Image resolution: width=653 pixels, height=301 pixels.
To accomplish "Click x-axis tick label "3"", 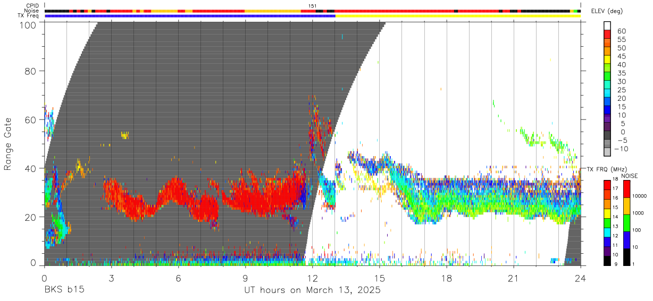I will pos(111,278).
